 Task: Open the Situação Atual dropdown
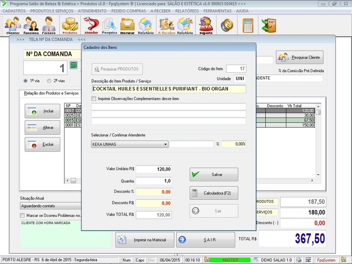(51, 206)
